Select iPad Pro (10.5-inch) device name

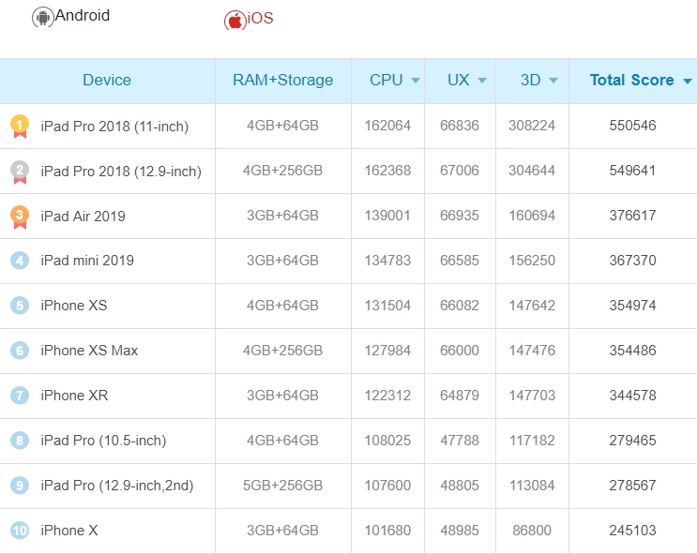[x=103, y=441]
